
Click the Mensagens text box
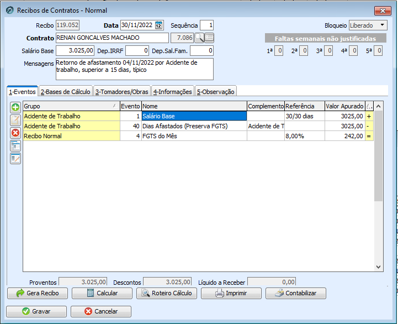click(x=135, y=69)
